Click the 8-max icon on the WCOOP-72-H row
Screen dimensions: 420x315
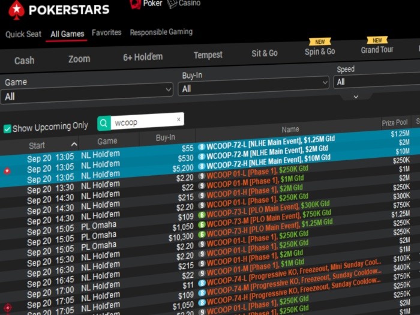point(202,166)
